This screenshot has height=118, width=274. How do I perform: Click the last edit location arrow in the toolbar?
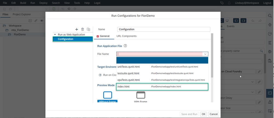(x=63, y=9)
